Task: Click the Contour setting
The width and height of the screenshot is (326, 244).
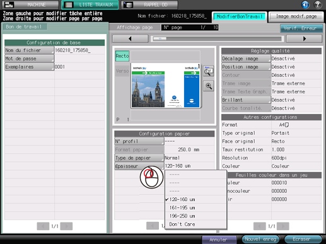Action: pyautogui.click(x=246, y=75)
